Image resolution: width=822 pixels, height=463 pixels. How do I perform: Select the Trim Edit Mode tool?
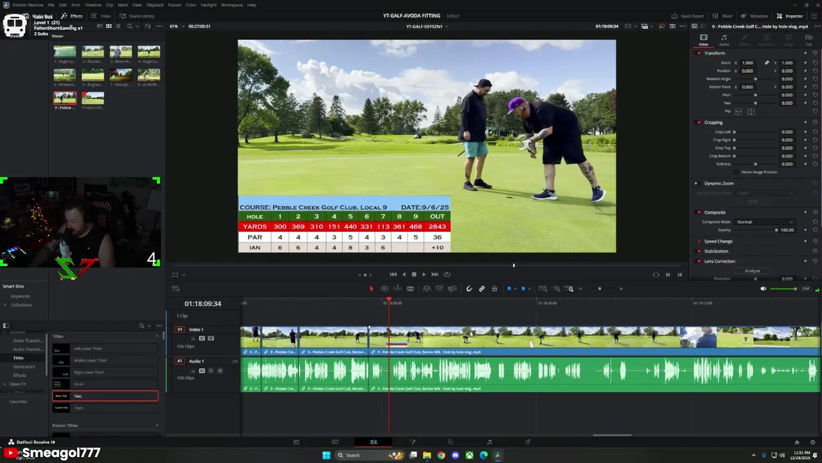point(385,289)
